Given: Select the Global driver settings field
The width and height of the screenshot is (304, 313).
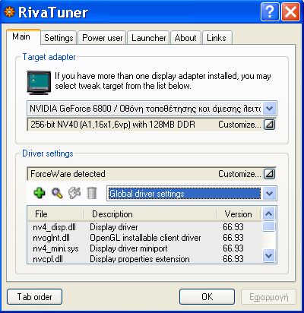Looking at the screenshot, I should click(185, 194).
